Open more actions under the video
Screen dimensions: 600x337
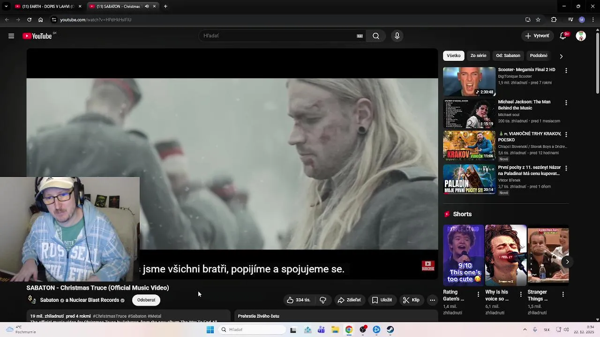[432, 300]
